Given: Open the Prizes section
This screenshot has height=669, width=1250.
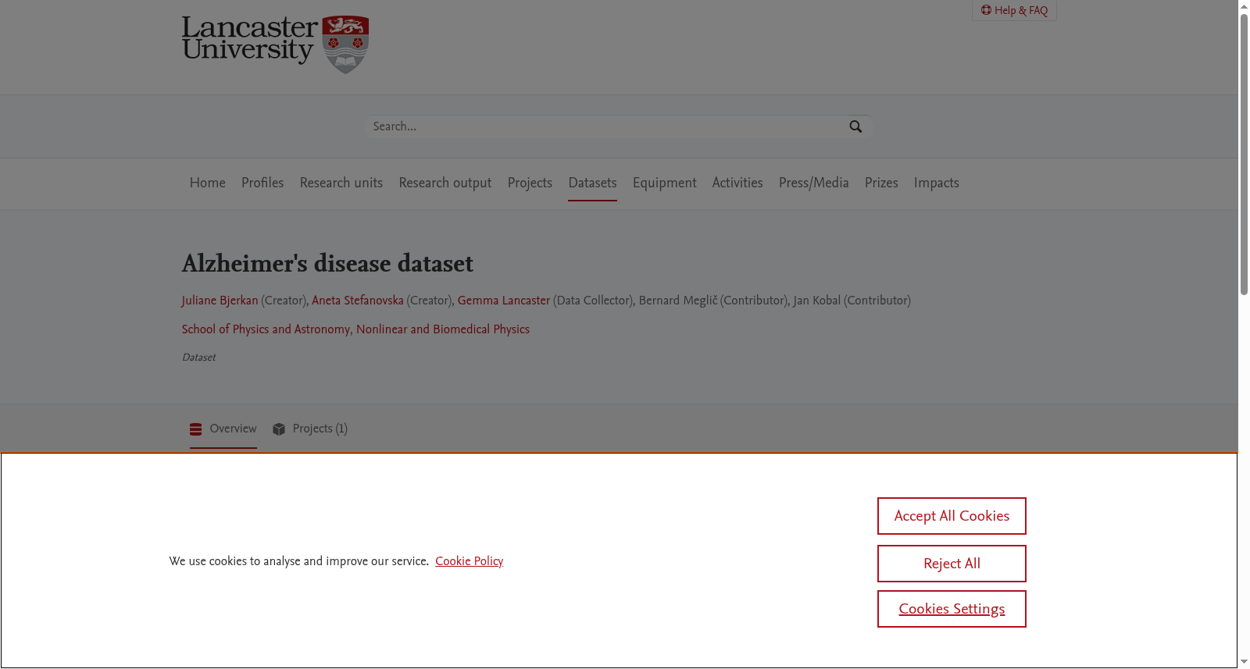Looking at the screenshot, I should click(881, 183).
